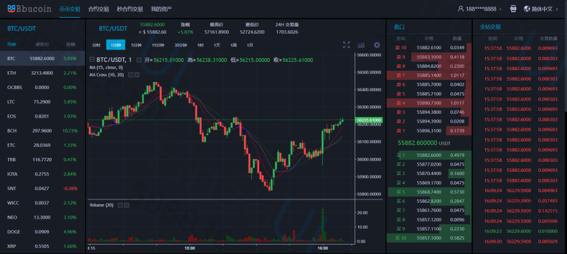Click the sell 1 price 55896.3100
Image resolution: width=567 pixels, height=254 pixels.
click(x=429, y=130)
